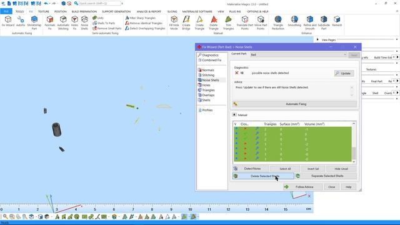
Task: Go to Normals step in Fix Wizard
Action: [x=206, y=70]
